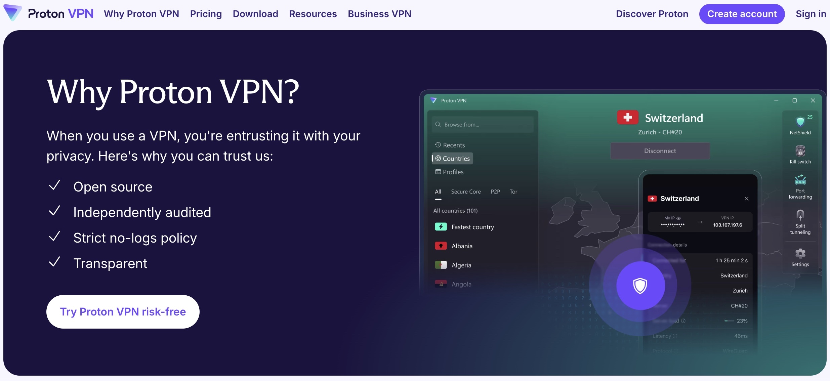Image resolution: width=830 pixels, height=381 pixels.
Task: Click the Create account button
Action: 742,14
